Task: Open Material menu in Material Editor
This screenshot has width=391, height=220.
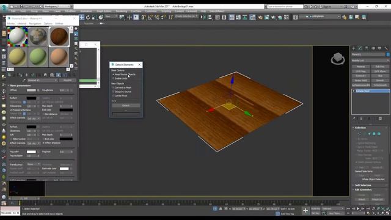Action: click(22, 23)
